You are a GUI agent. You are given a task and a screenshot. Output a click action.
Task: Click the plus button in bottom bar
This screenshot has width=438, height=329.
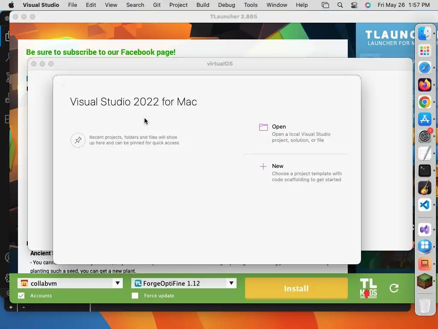pyautogui.click(x=11, y=307)
